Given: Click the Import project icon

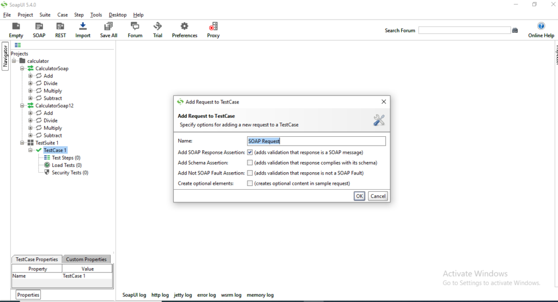Looking at the screenshot, I should point(83,26).
